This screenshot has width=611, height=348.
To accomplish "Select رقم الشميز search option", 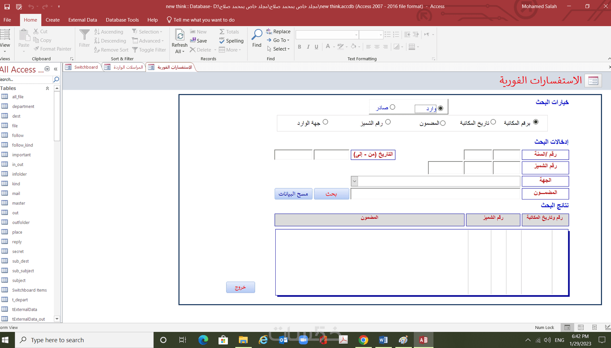I will tap(388, 122).
